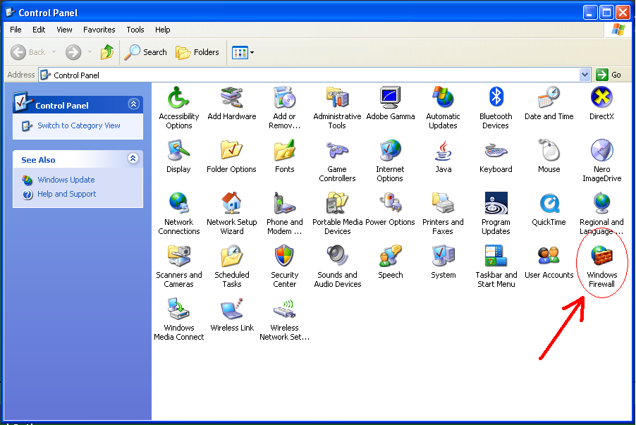Screen dimensions: 636x425
Task: Launch the Java control panel icon
Action: point(443,152)
